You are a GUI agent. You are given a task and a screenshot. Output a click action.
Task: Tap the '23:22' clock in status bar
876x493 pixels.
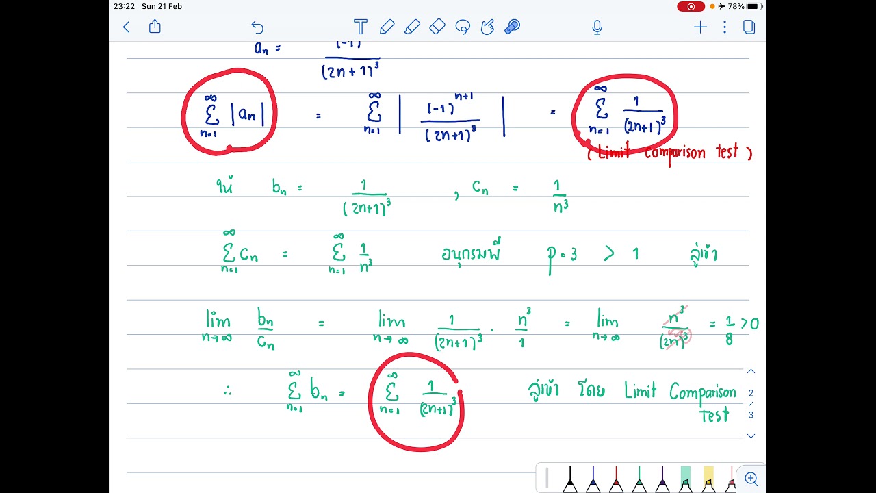coord(124,6)
